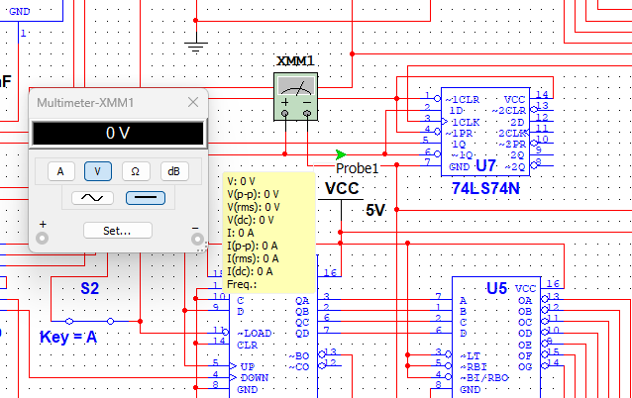Viewport: 632px width, 398px height.
Task: Switch multimeter to AC sine wave mode
Action: [x=92, y=198]
